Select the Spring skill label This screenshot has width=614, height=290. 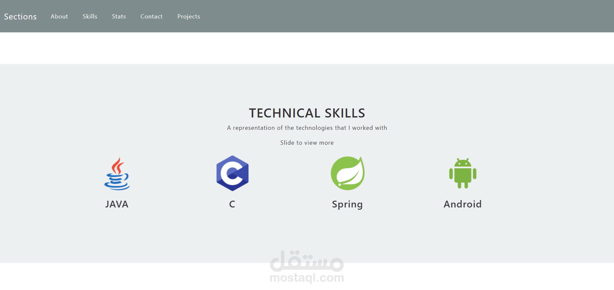pos(347,205)
